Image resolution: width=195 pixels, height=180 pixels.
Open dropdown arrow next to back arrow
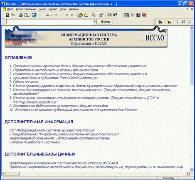(52, 15)
